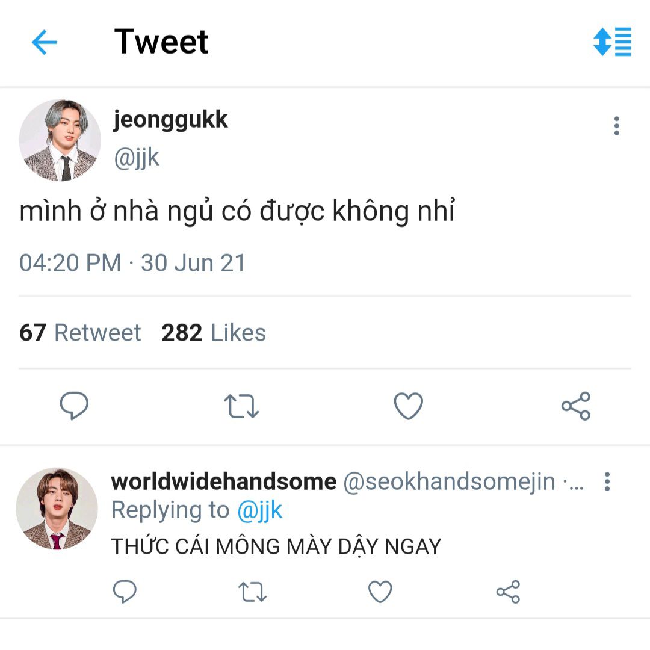Open jeonggukk display name profile
This screenshot has height=650, width=650.
170,120
